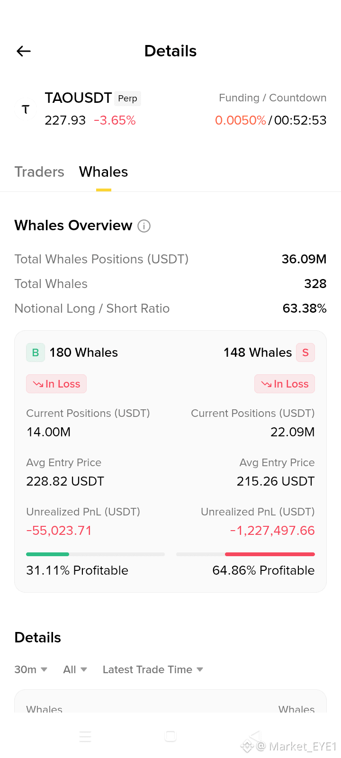341x758 pixels.
Task: Tap the left In Loss trend tag
Action: tap(56, 384)
